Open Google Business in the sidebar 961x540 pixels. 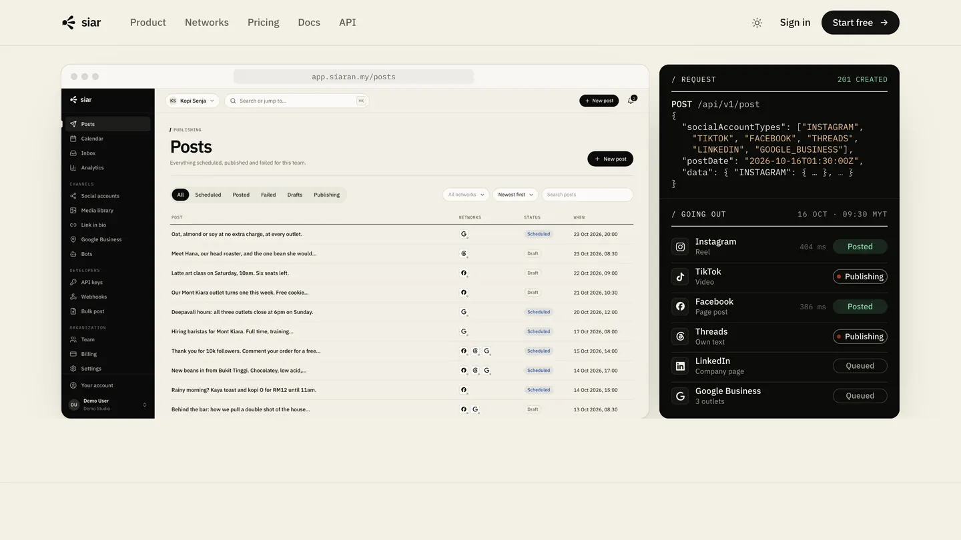click(x=107, y=239)
